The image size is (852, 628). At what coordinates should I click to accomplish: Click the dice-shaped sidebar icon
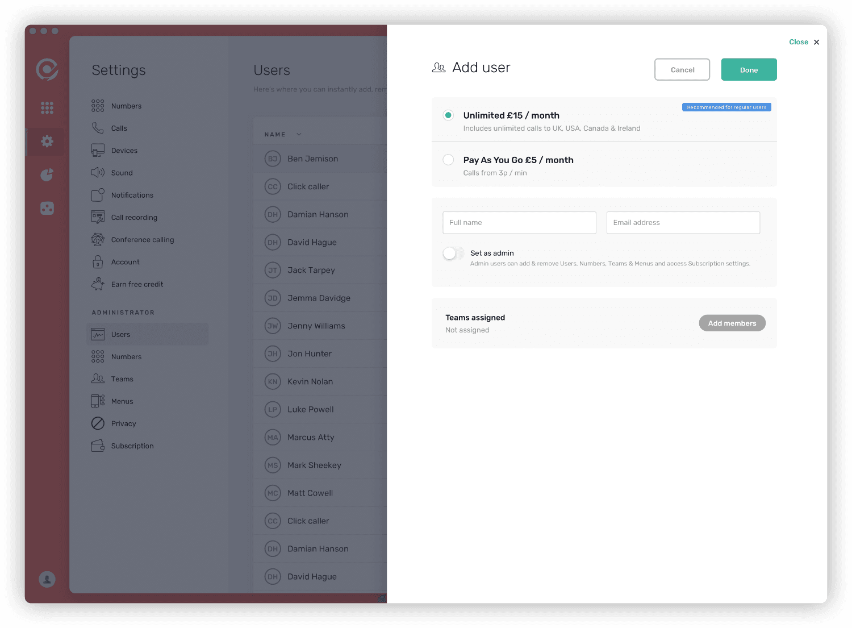47,209
